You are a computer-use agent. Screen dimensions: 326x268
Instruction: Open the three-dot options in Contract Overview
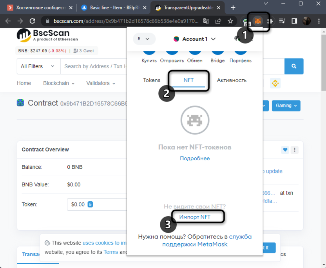coord(294,150)
